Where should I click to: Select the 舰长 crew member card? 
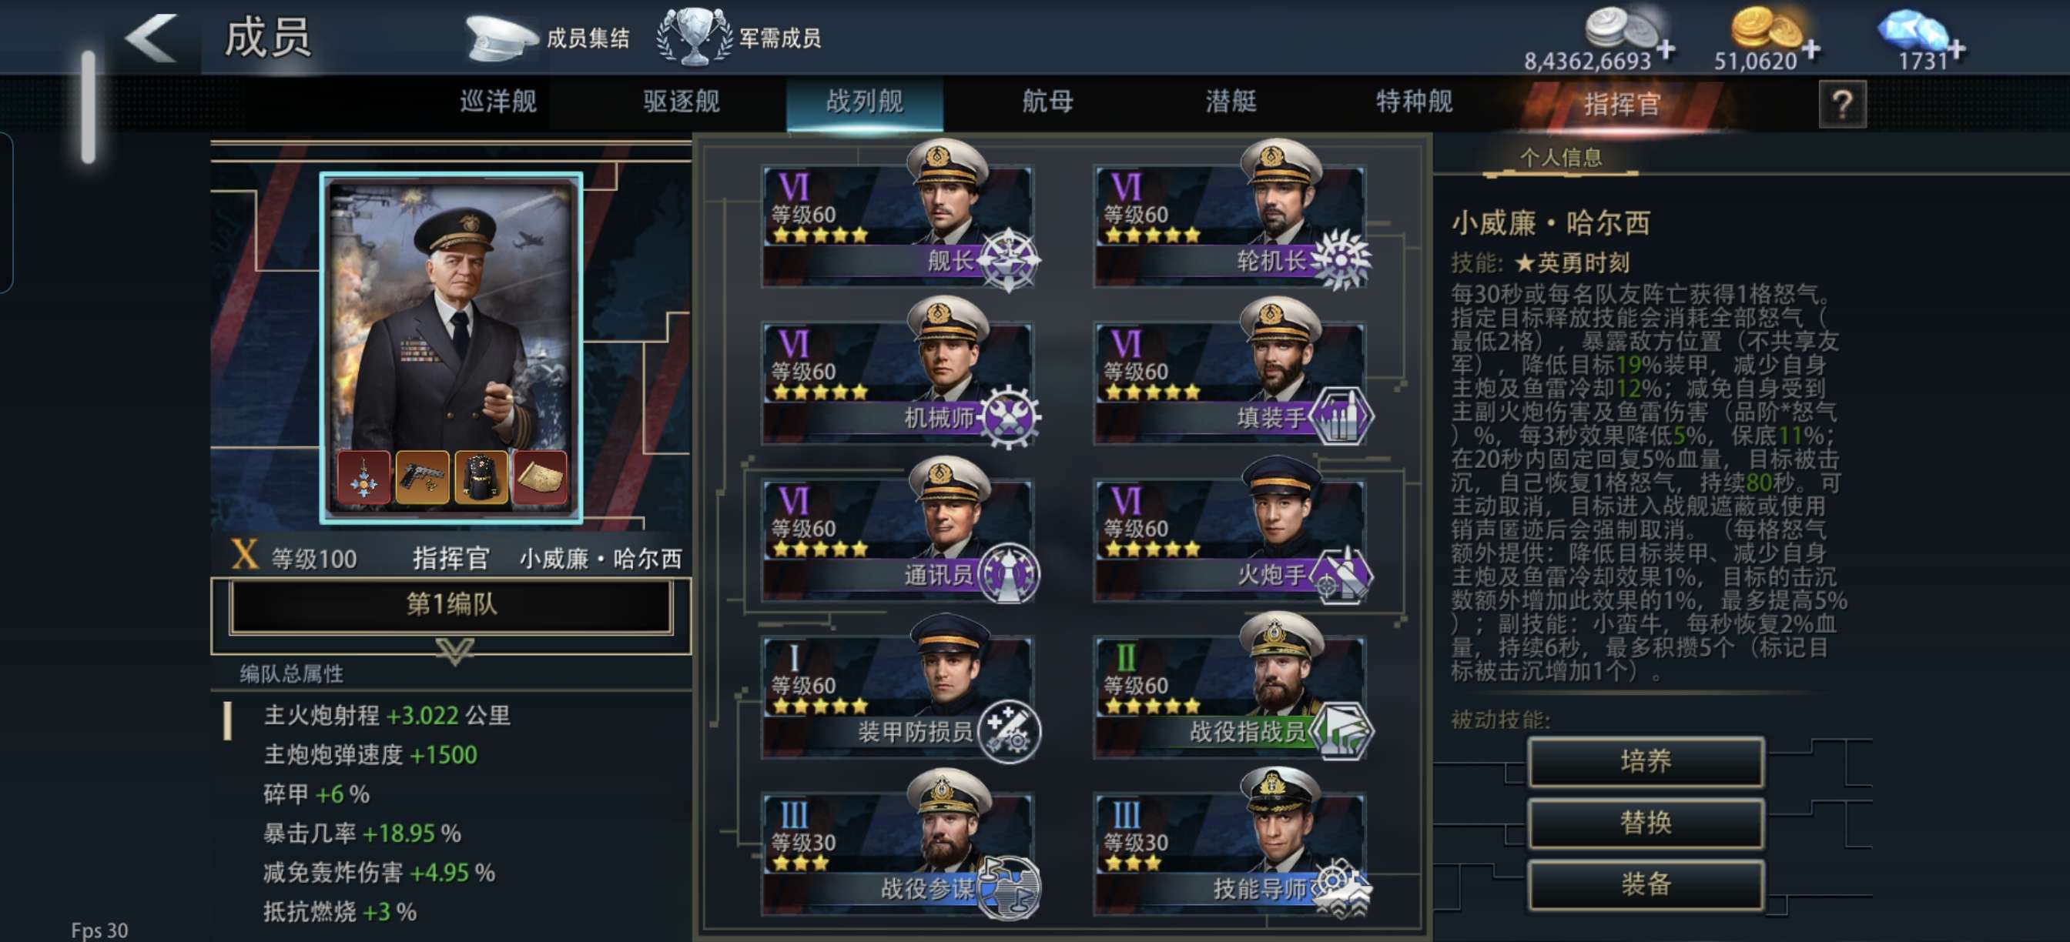[x=899, y=219]
